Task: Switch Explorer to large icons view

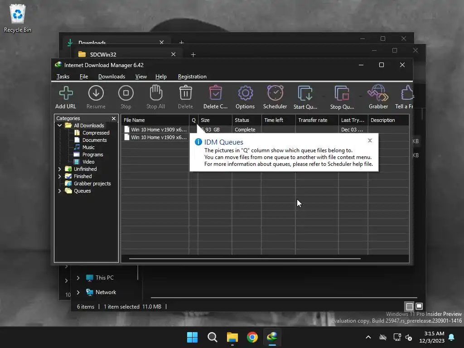Action: (x=419, y=306)
